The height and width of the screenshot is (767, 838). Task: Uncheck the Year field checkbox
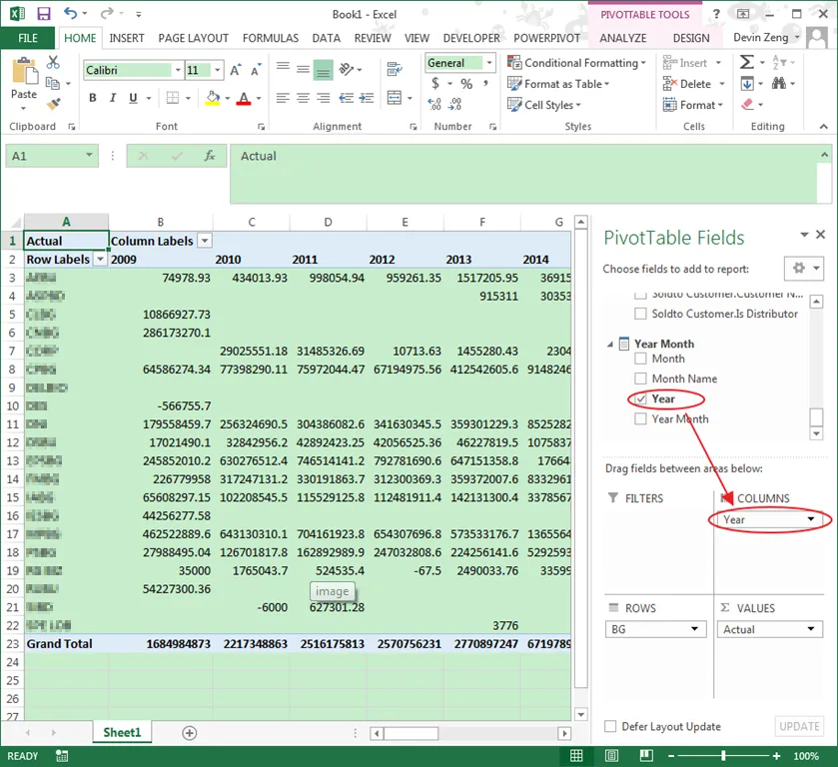click(640, 398)
